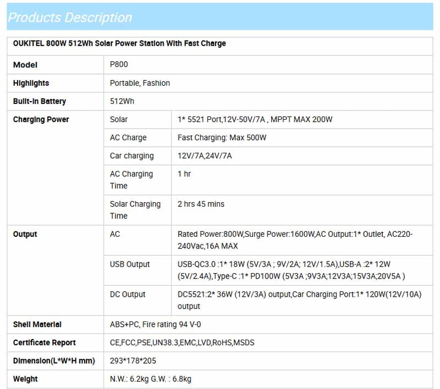Click the 'Car charging' sub-label
The height and width of the screenshot is (389, 440).
(x=132, y=156)
